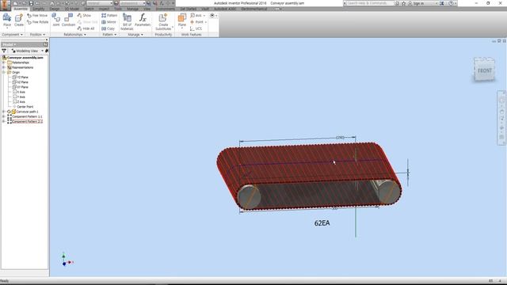The image size is (507, 285).
Task: Choose the Joint relationship tool
Action: (56, 20)
